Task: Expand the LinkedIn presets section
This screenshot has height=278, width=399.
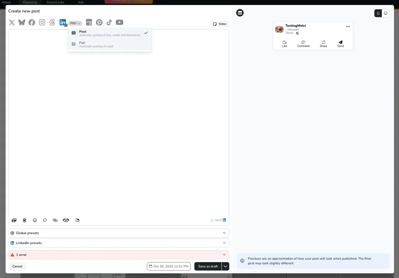Action: (118, 243)
